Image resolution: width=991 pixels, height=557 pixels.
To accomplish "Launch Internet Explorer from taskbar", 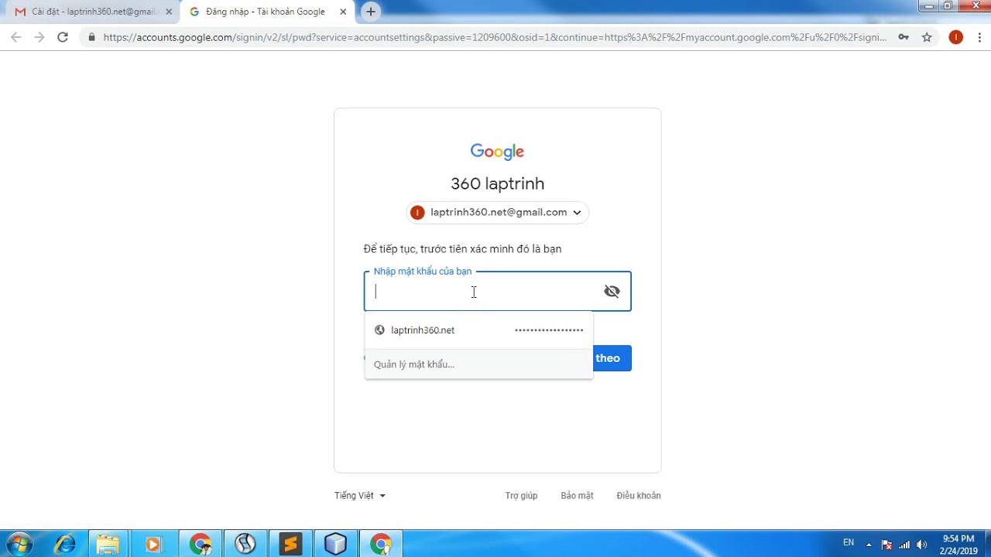I will 65,545.
